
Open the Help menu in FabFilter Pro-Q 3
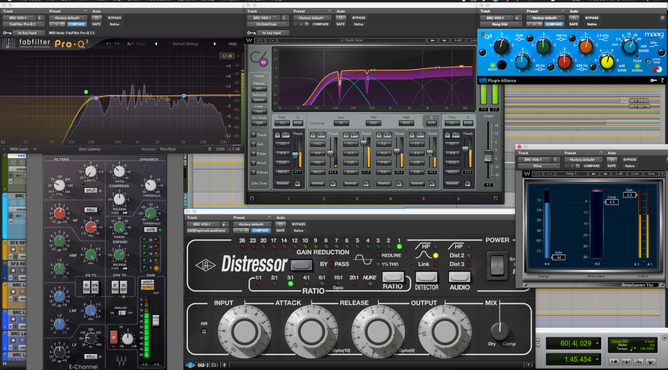pos(232,44)
